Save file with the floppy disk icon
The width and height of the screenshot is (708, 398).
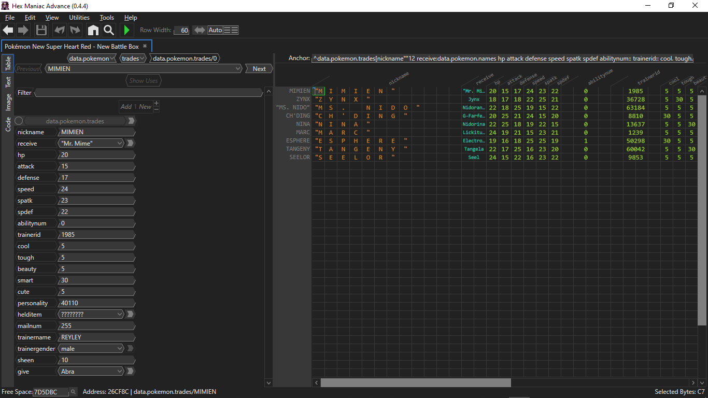[x=41, y=30]
